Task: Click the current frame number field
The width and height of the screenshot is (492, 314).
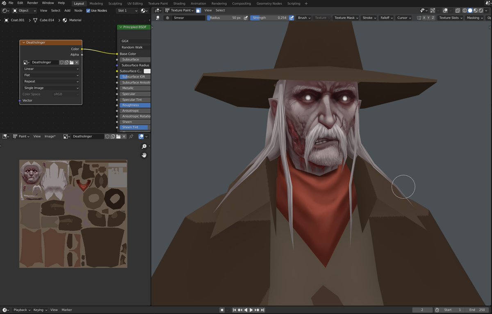Action: click(x=422, y=310)
